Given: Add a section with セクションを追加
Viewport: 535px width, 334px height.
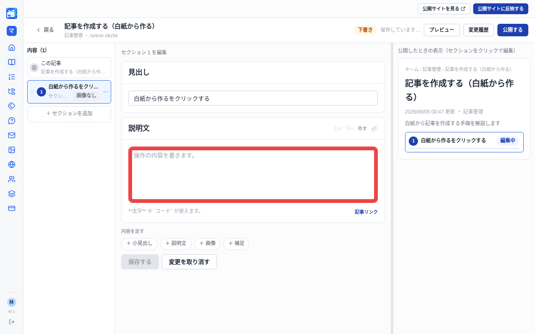Looking at the screenshot, I should click(69, 114).
